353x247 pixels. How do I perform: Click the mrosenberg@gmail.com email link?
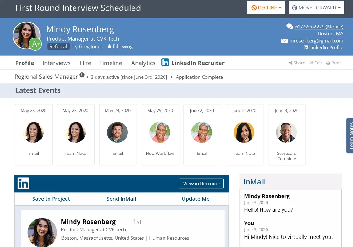316,41
